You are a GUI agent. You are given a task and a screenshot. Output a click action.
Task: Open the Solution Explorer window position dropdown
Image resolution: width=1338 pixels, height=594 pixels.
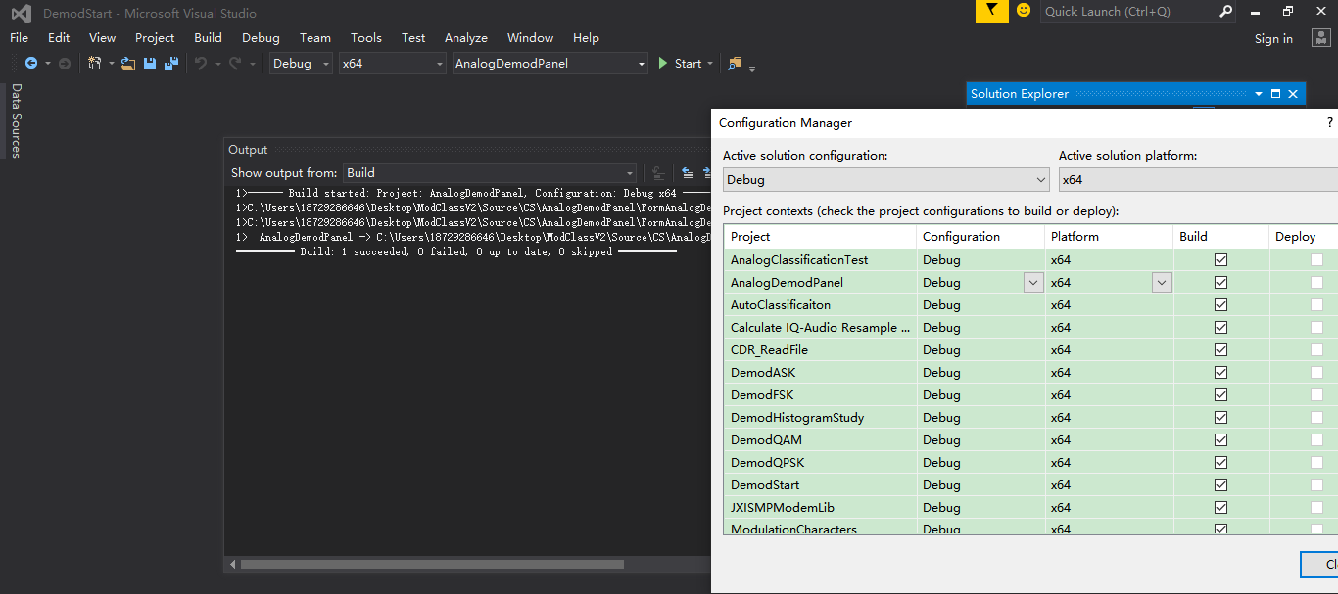click(x=1259, y=94)
